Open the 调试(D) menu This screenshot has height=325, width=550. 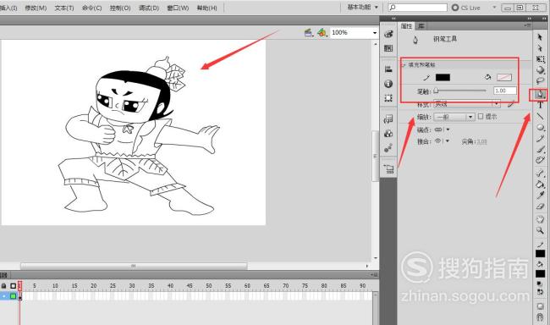pyautogui.click(x=149, y=8)
